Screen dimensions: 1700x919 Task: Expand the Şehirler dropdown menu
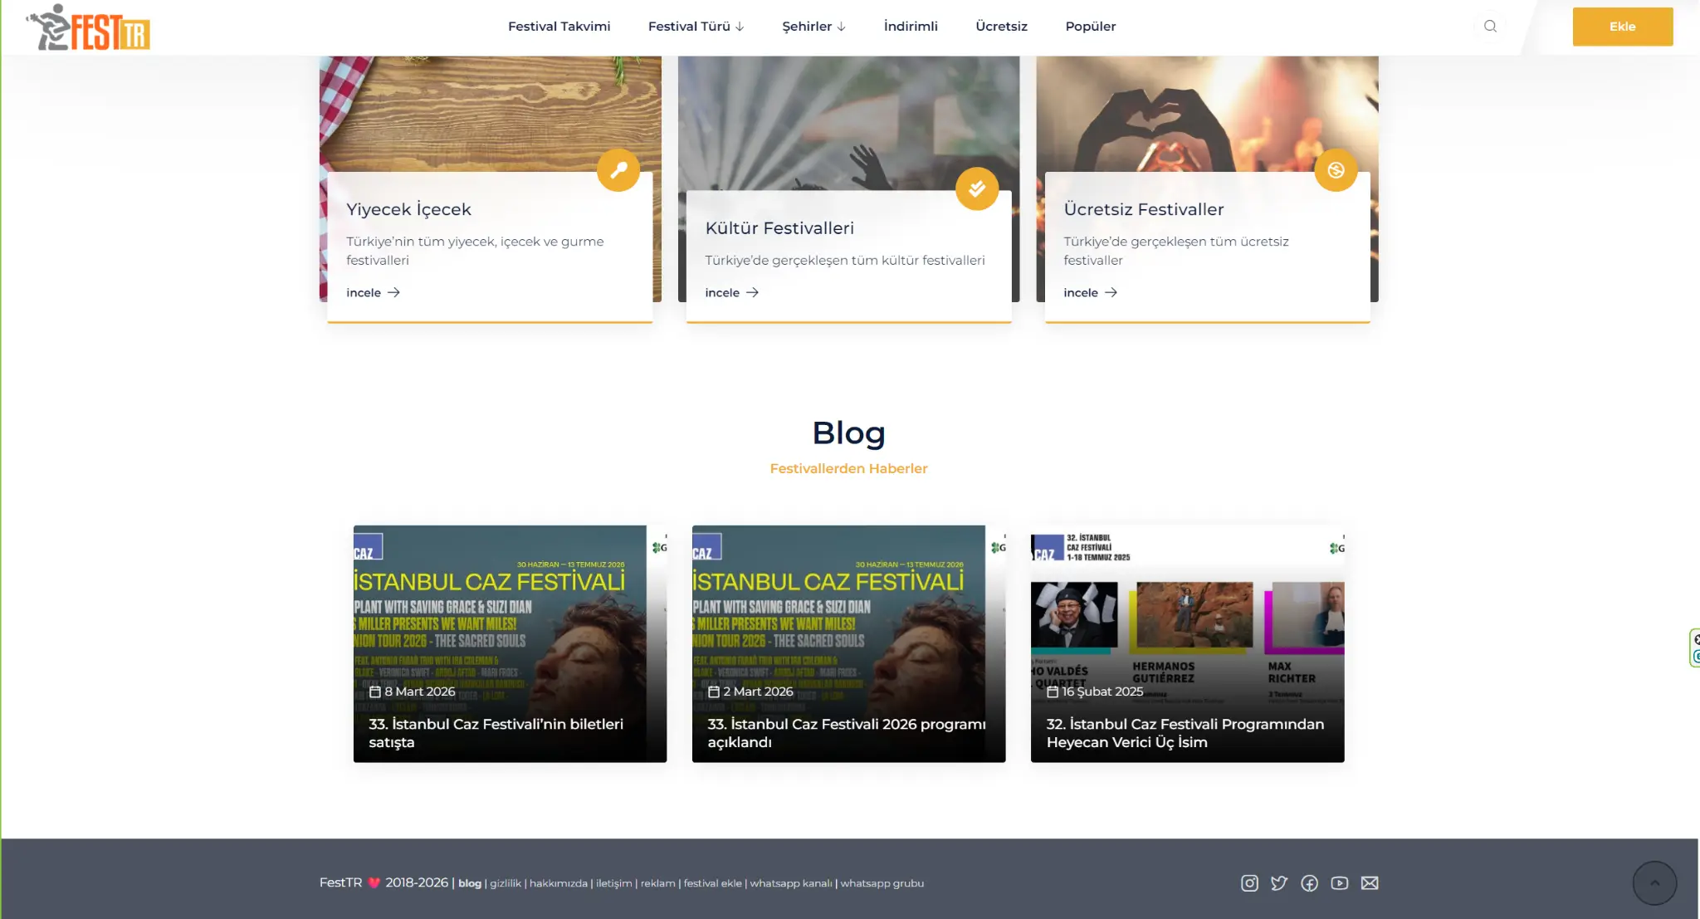(x=813, y=27)
